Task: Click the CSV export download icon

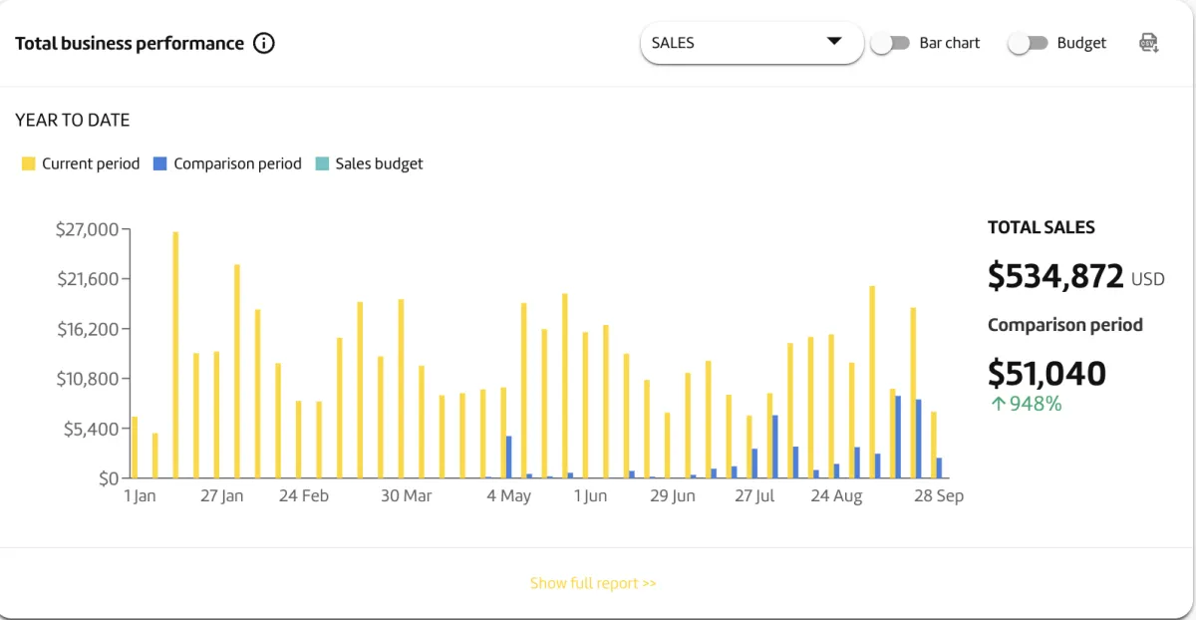Action: click(x=1149, y=43)
